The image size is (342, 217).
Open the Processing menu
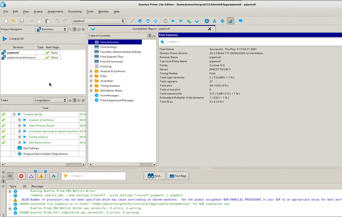[75, 11]
